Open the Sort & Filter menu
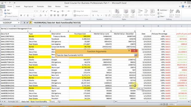 172,13
